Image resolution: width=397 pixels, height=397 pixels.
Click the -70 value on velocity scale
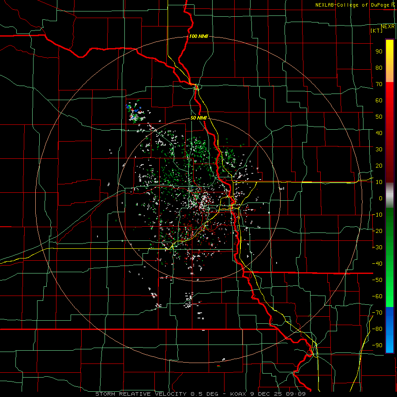[x=377, y=313]
